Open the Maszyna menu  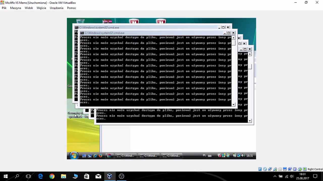tap(15, 8)
